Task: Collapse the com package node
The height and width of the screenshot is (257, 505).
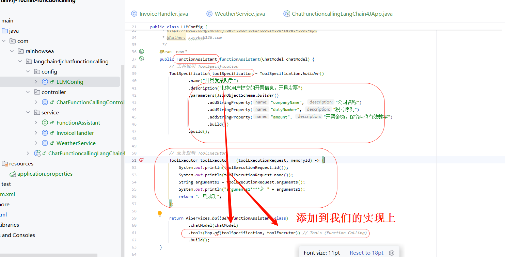Action: [x=4, y=41]
